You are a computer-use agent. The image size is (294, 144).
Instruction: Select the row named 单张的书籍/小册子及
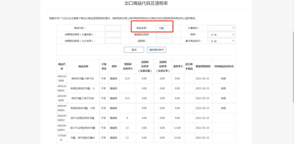click(82, 79)
